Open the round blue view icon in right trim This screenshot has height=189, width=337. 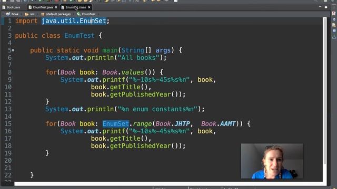pos(334,19)
